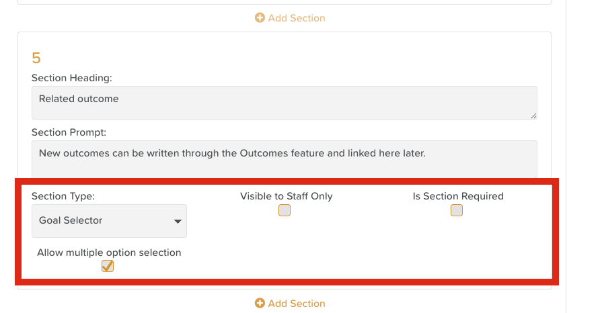Click the Goal Selector text in the dropdown
The image size is (604, 313).
(x=71, y=220)
